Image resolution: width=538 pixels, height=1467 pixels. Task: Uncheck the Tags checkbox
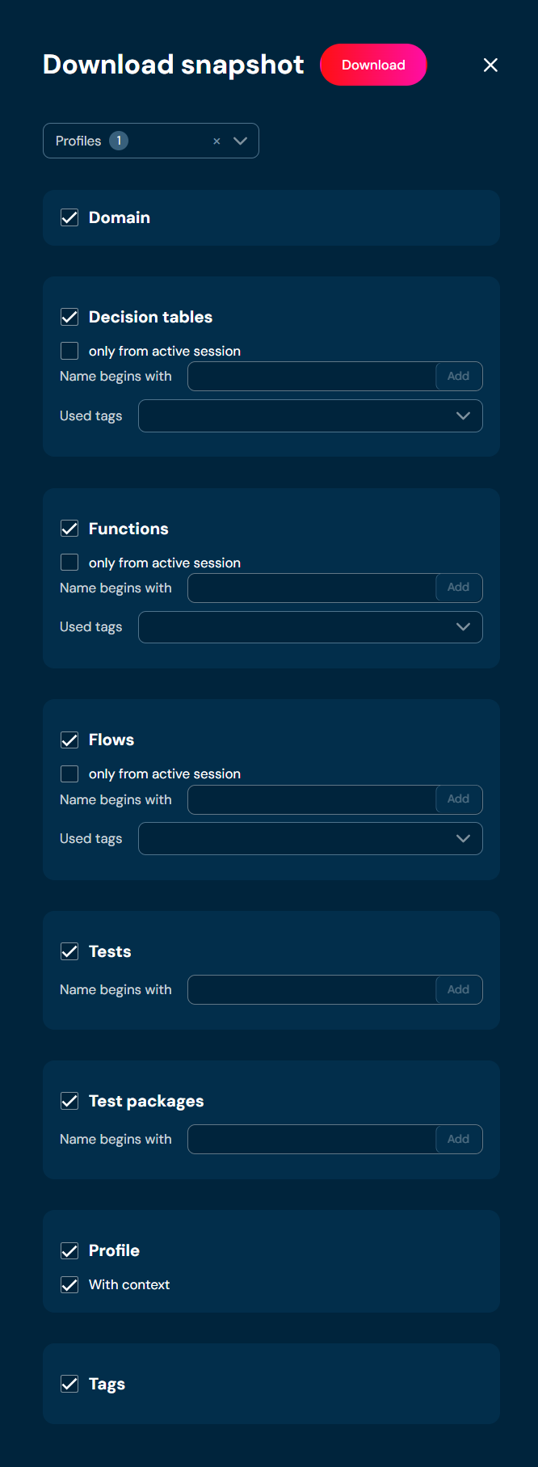[69, 1384]
